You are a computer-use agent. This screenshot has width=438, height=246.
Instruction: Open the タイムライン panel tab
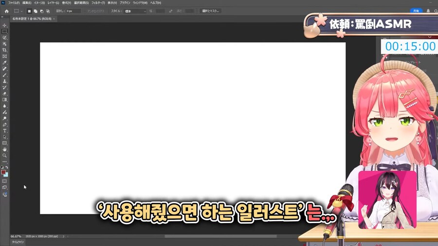click(x=18, y=242)
